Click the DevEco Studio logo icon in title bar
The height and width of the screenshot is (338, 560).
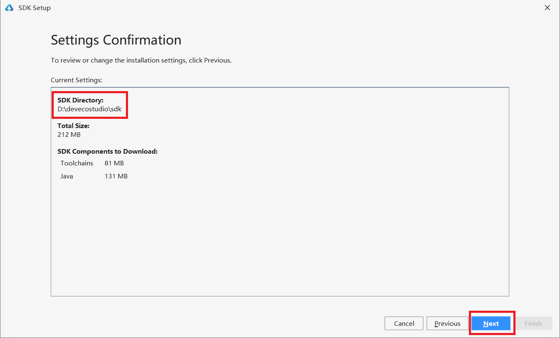pos(9,8)
